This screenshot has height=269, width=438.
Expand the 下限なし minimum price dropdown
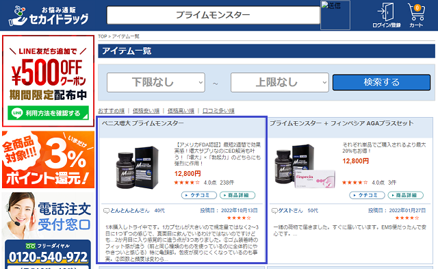[x=156, y=82]
